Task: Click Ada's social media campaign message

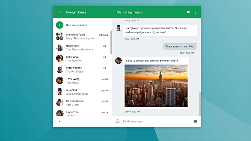Action: click(x=160, y=30)
